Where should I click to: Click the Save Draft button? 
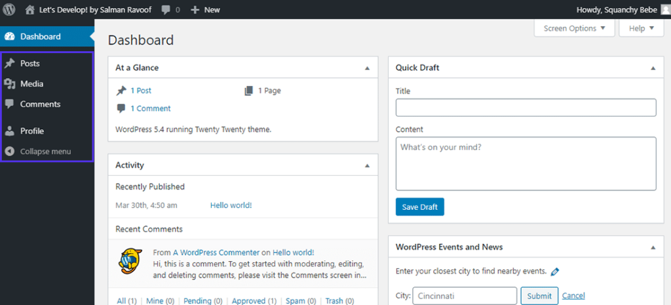coord(419,207)
